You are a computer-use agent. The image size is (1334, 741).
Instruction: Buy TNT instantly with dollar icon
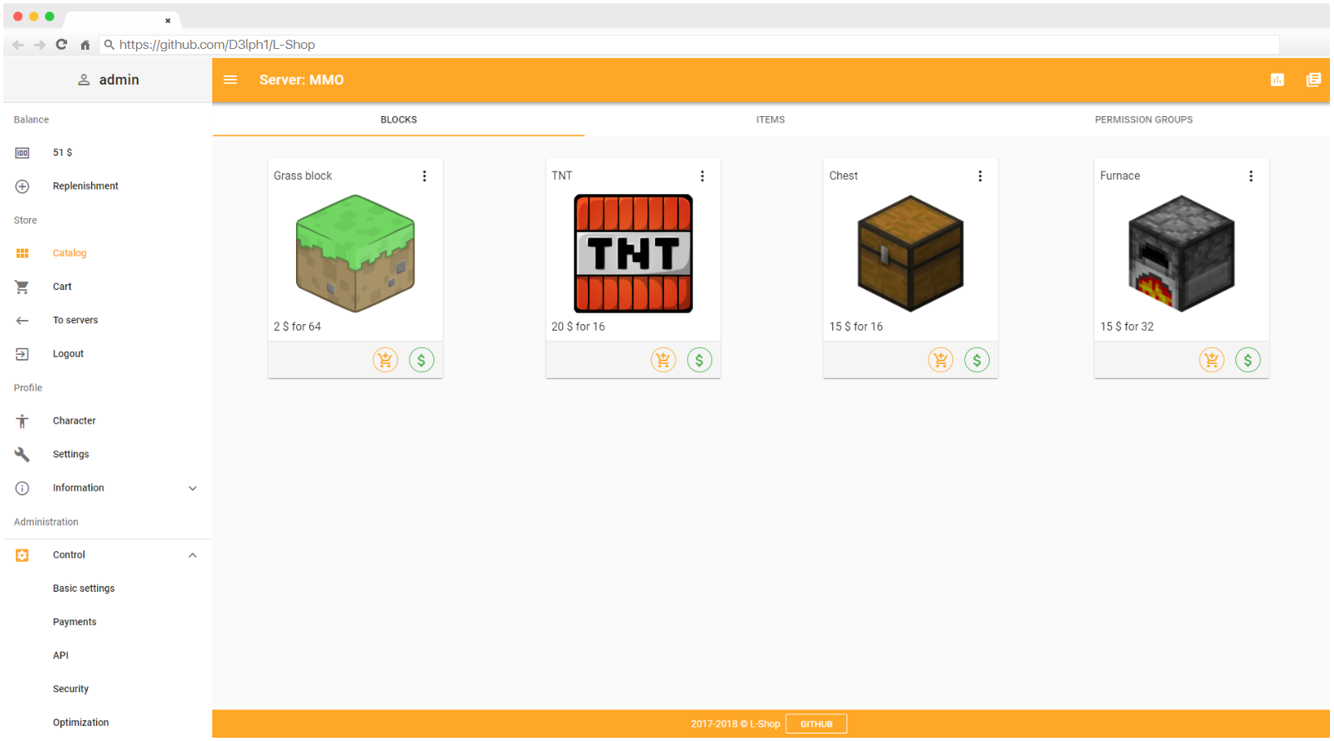coord(700,361)
